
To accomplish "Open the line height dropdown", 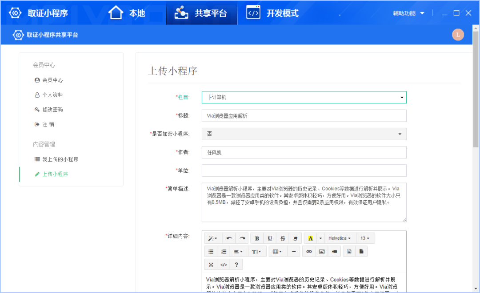I will click(256, 251).
